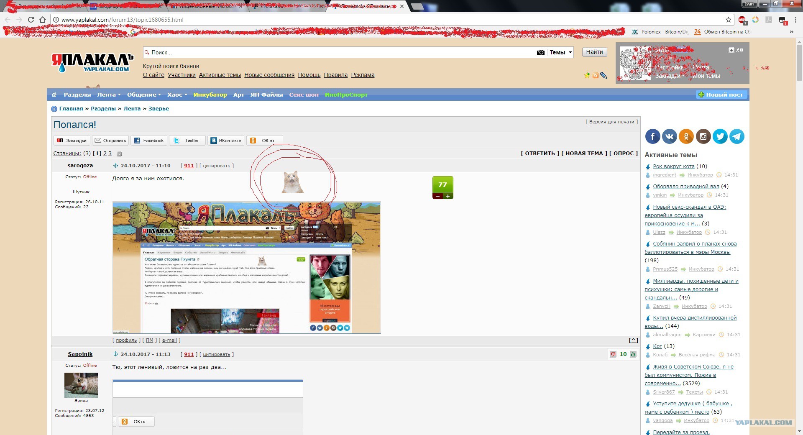Open the RSS feed icon
This screenshot has width=803, height=435.
click(x=595, y=76)
